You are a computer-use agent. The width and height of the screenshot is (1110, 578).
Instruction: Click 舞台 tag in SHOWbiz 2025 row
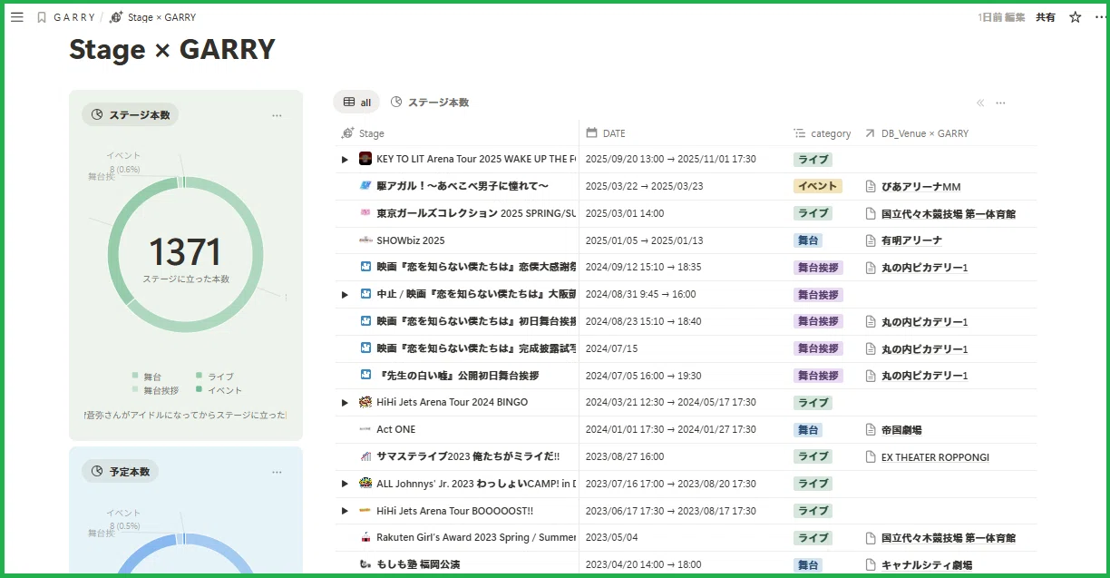(x=808, y=240)
